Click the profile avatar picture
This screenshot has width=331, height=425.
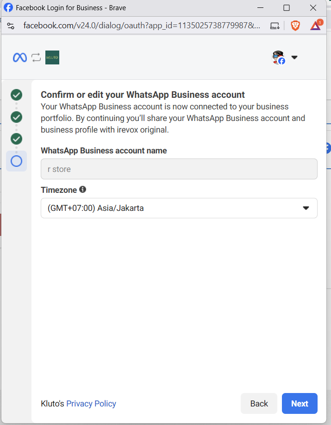click(x=279, y=57)
